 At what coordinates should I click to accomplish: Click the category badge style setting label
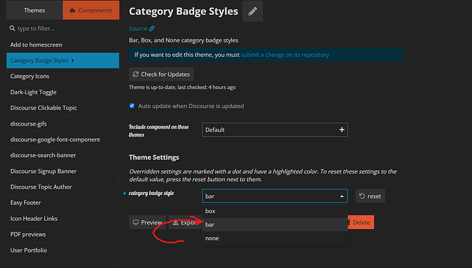pos(151,193)
